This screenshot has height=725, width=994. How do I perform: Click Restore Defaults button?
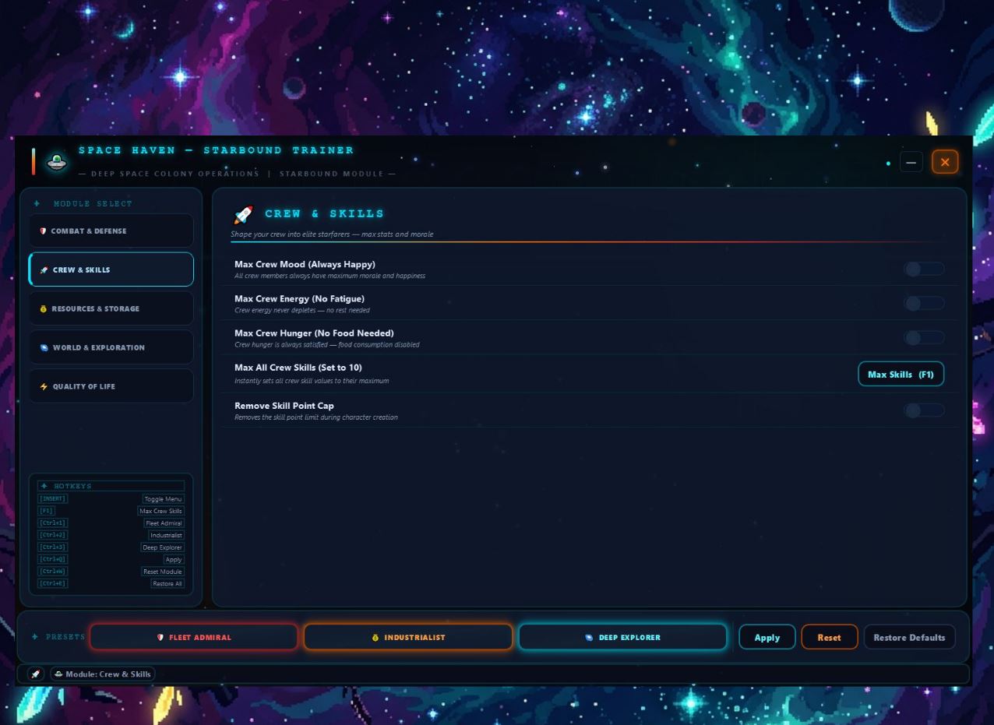pyautogui.click(x=909, y=637)
